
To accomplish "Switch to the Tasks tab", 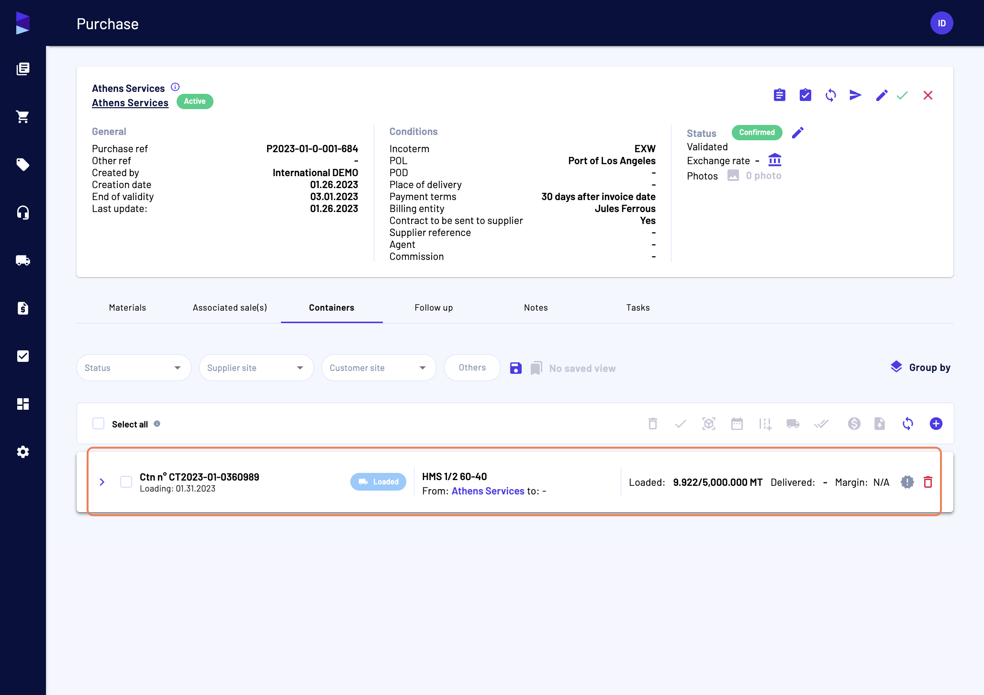I will coord(638,308).
